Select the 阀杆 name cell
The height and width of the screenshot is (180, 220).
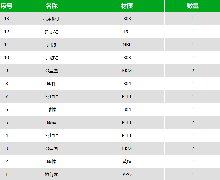click(x=52, y=84)
